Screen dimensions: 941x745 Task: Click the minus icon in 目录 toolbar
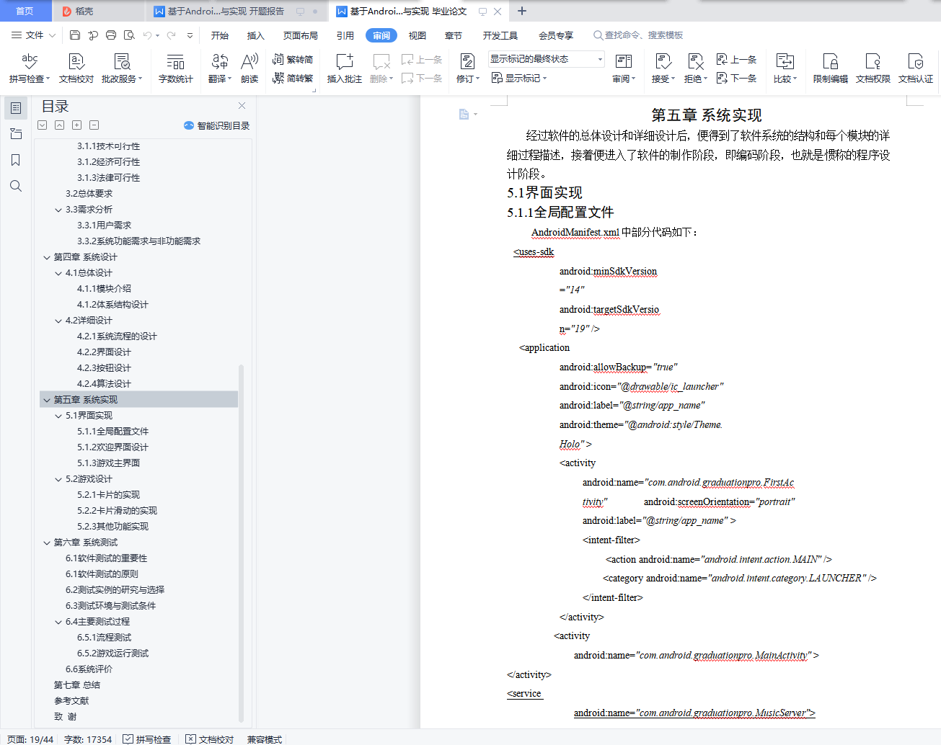(x=94, y=125)
